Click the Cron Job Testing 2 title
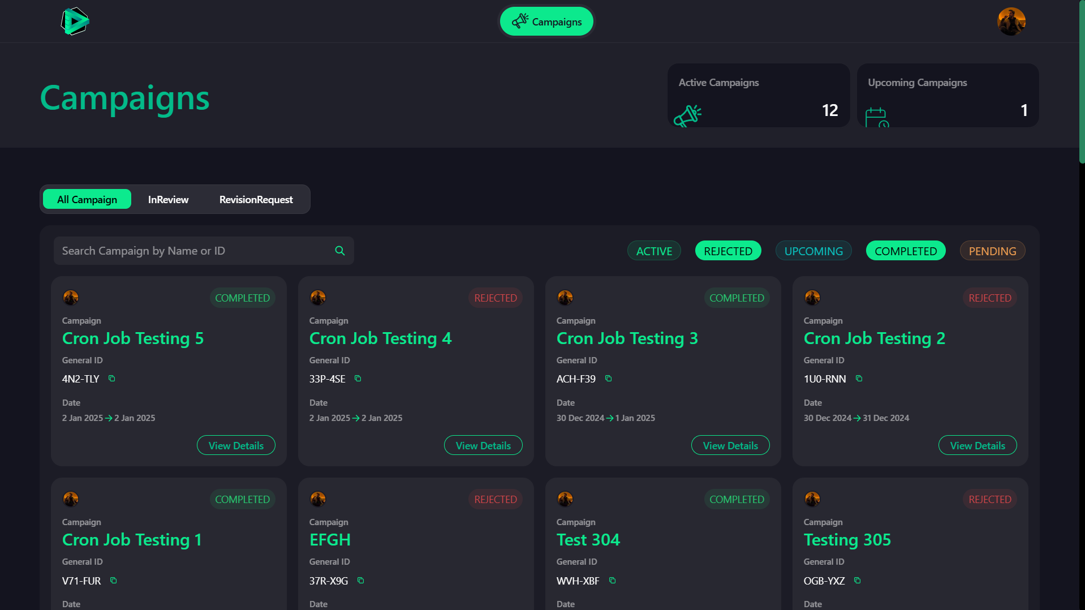Screen dimensions: 1085x610 (x=875, y=338)
